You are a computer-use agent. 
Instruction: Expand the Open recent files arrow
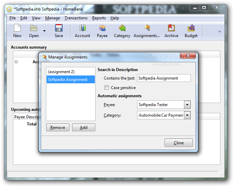(44, 31)
